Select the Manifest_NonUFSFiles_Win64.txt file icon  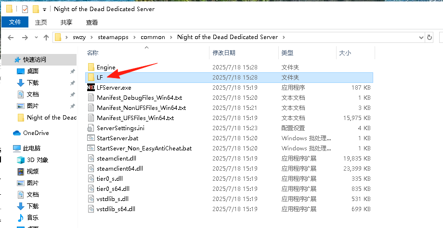point(91,108)
